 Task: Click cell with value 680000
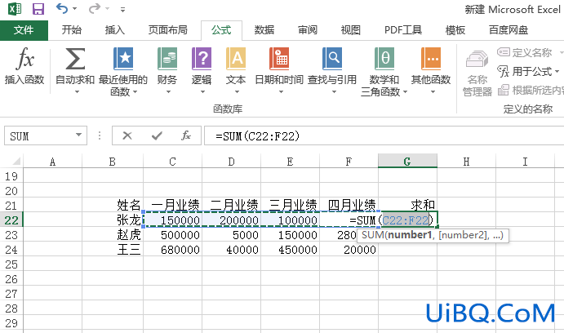173,250
